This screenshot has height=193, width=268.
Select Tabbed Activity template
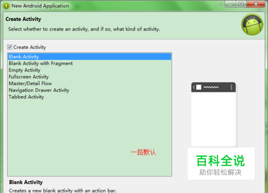point(90,97)
